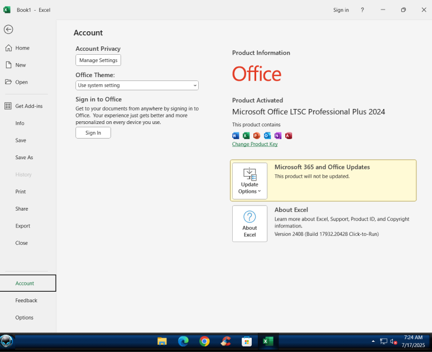Click Sign in in the title bar

click(341, 10)
